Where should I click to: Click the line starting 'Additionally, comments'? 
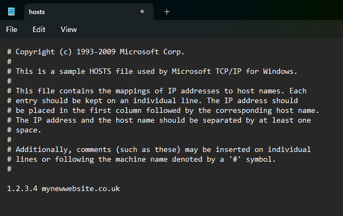click(159, 150)
